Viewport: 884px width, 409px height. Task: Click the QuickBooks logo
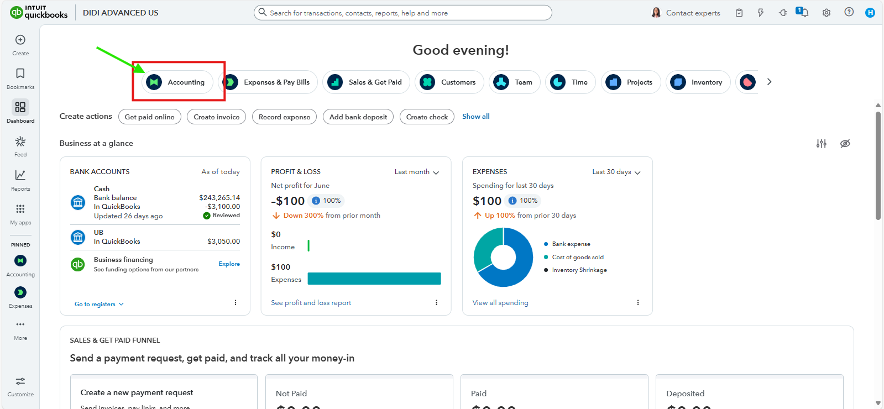point(39,12)
